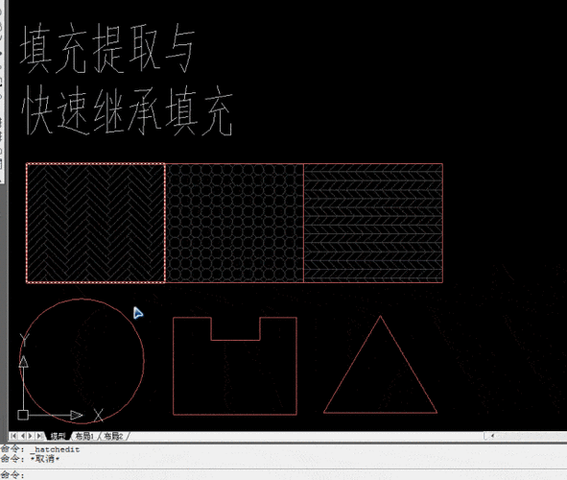Image resolution: width=567 pixels, height=480 pixels.
Task: Click previous layout tab arrow
Action: click(22, 436)
